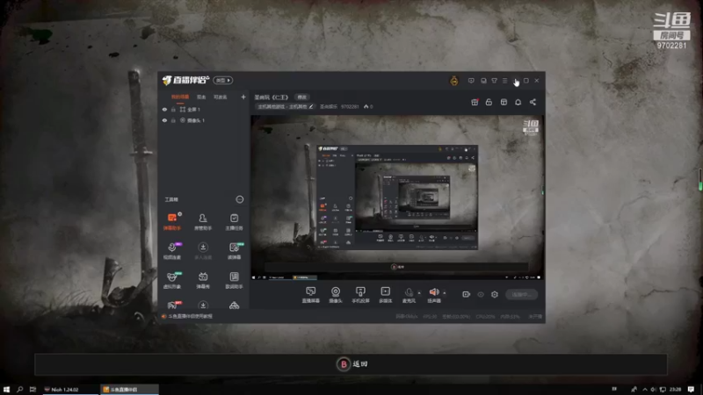Edit the stream category tag with pencil
Image resolution: width=703 pixels, height=395 pixels.
click(x=311, y=106)
